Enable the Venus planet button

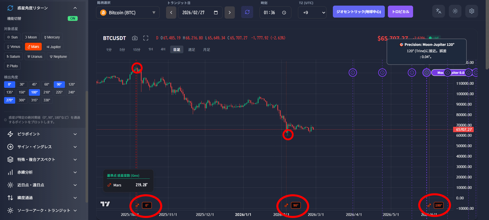tap(13, 47)
